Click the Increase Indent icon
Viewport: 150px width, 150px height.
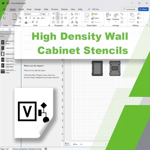[x=62, y=22]
